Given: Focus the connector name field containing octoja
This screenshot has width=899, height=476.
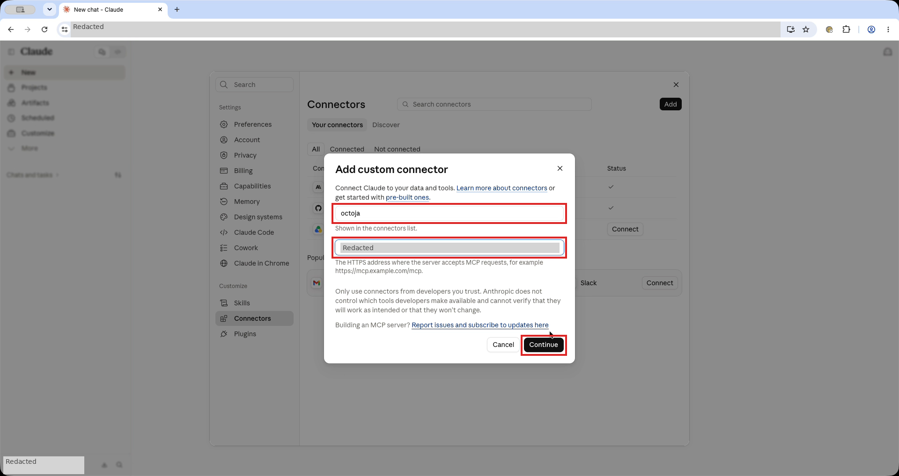Looking at the screenshot, I should tap(449, 213).
